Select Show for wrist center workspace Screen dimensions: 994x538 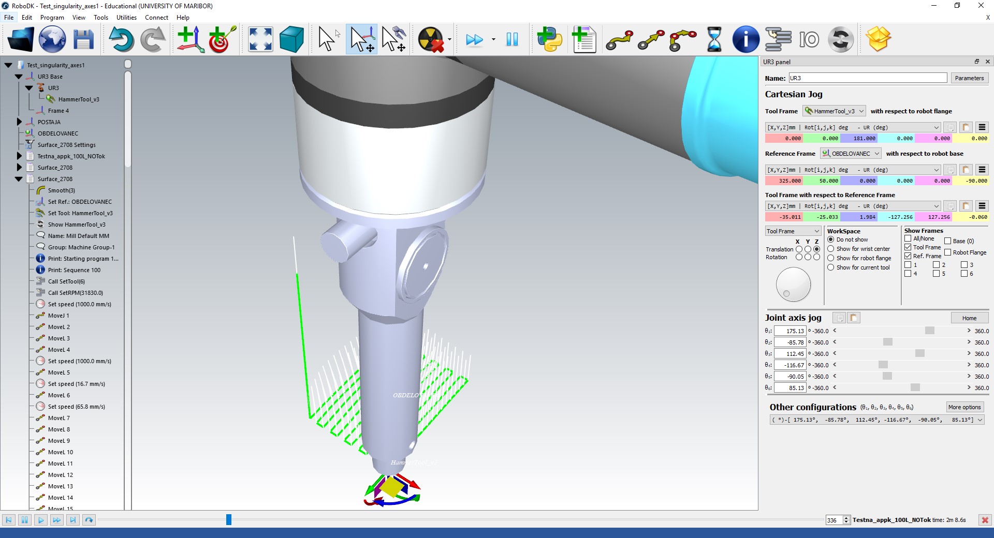click(830, 249)
